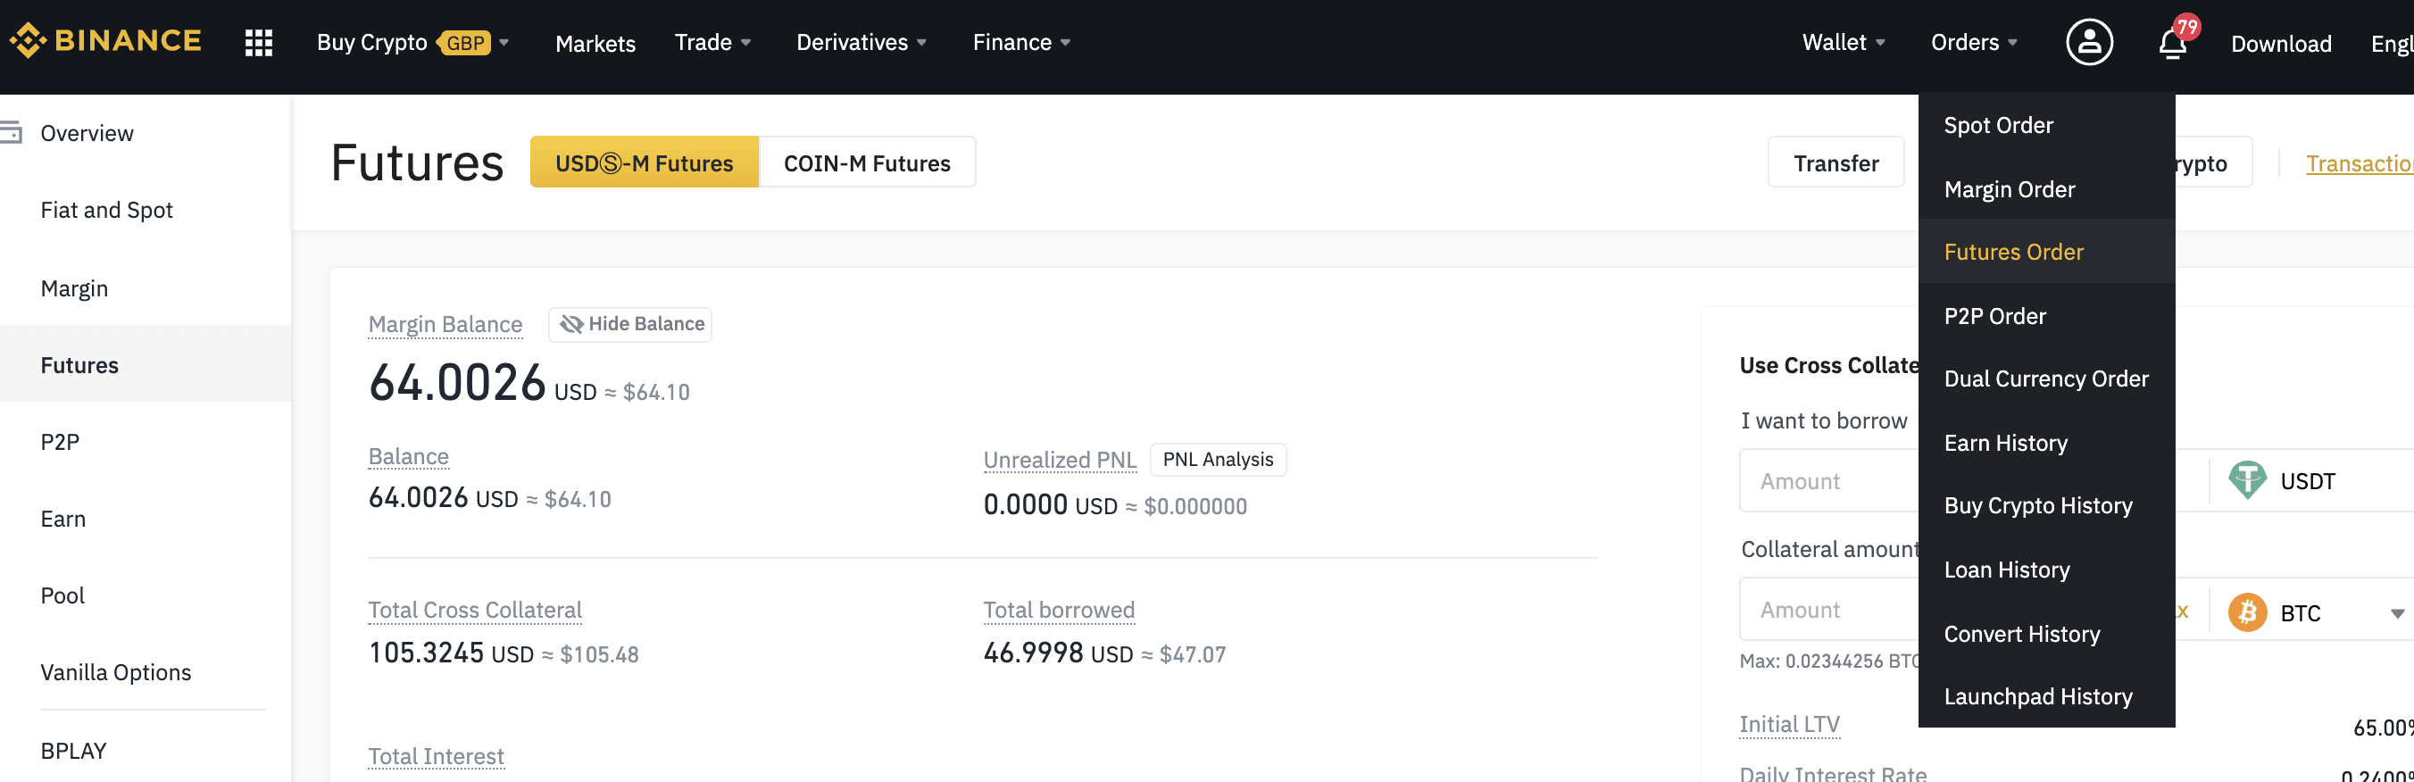Image resolution: width=2414 pixels, height=782 pixels.
Task: Click the Transfer button
Action: 1835,163
